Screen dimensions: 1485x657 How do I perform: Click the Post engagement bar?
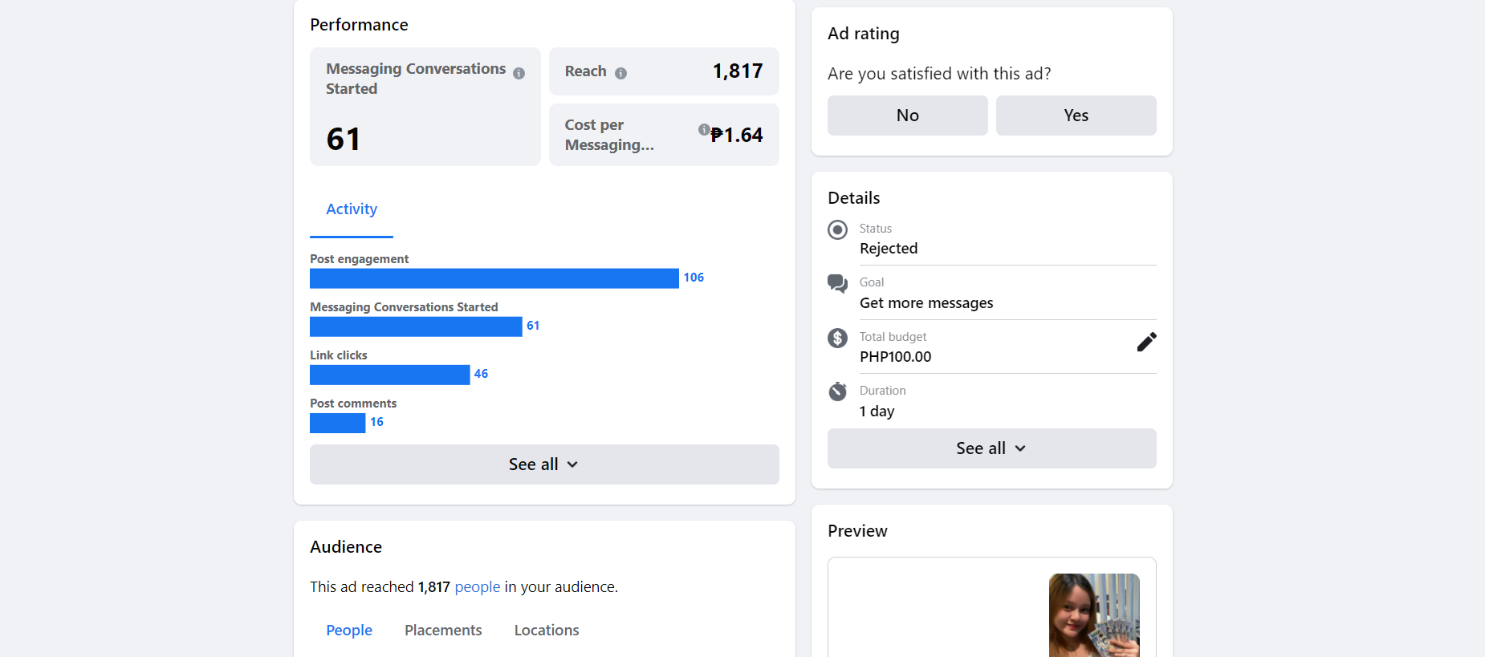[x=494, y=278]
